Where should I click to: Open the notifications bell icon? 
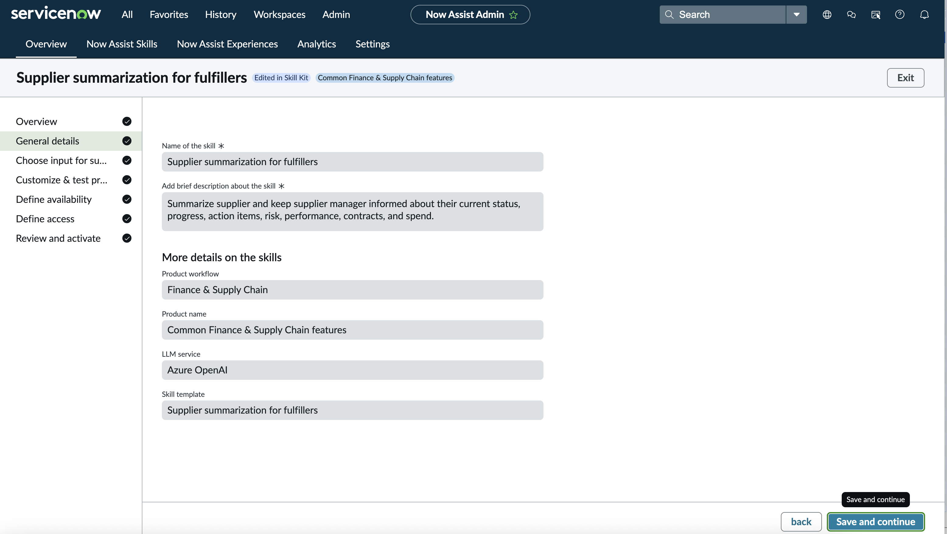(x=924, y=15)
